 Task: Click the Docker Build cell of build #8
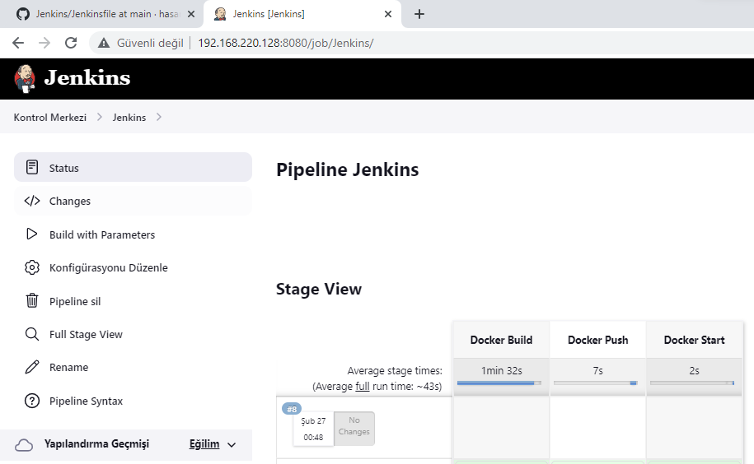(x=501, y=427)
